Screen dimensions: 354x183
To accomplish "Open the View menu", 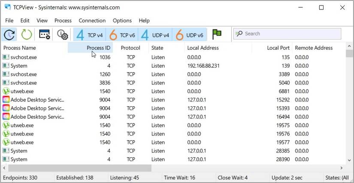I will [x=42, y=21].
